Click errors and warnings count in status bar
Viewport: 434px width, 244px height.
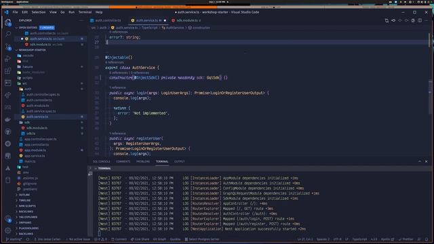[x=100, y=239]
